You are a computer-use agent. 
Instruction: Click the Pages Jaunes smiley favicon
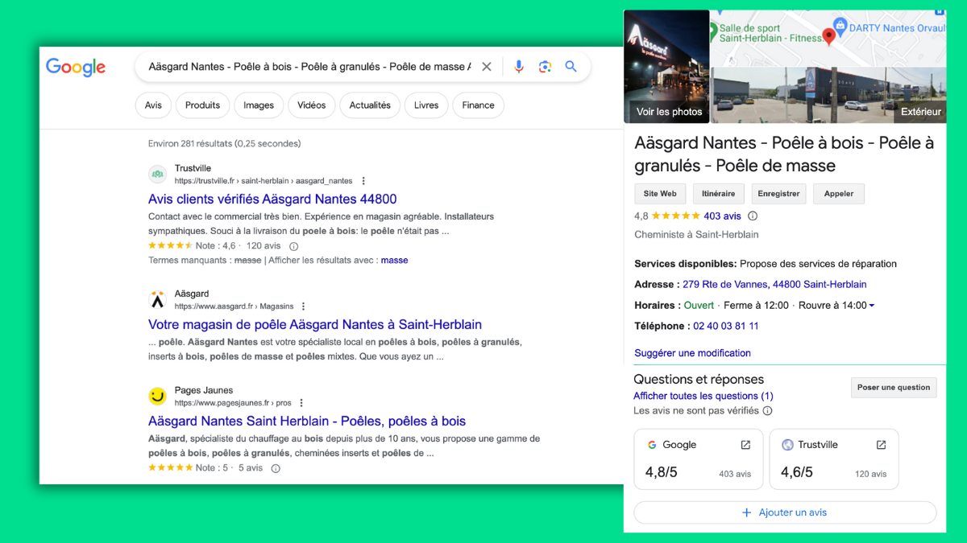[157, 396]
